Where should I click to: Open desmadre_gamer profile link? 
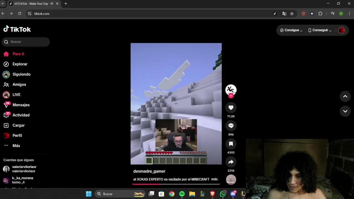149,171
